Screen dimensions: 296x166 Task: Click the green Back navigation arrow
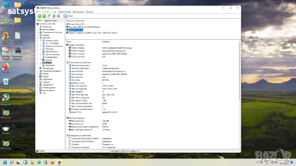coord(39,16)
